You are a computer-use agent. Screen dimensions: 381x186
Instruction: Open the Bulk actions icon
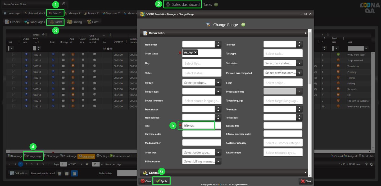tap(12, 173)
